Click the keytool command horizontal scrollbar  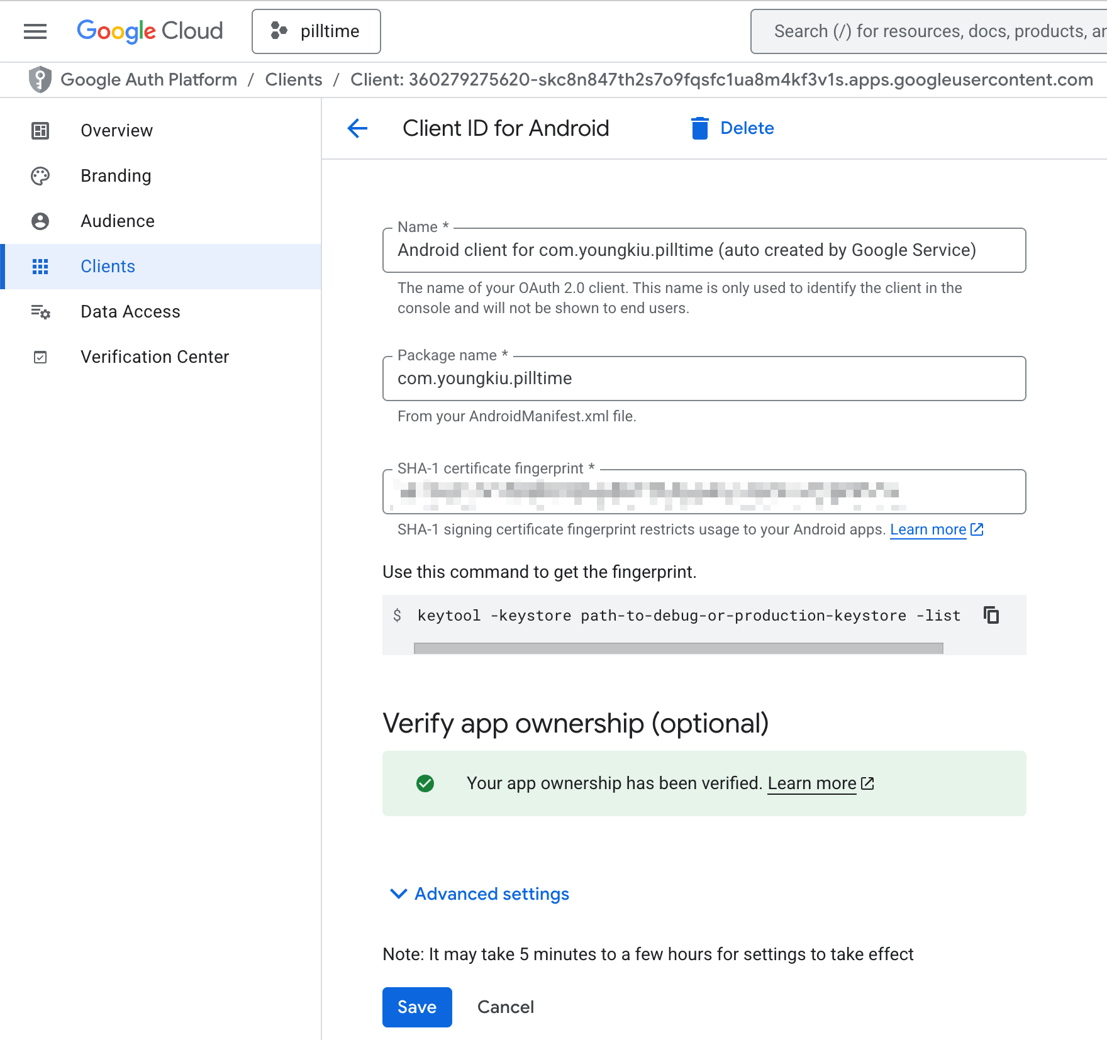(679, 648)
